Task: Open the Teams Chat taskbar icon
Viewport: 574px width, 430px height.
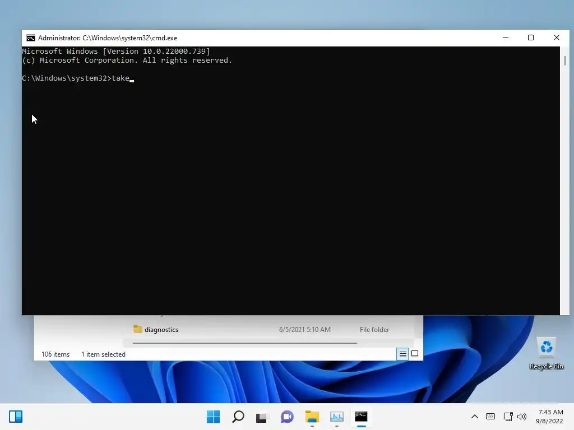Action: click(x=287, y=417)
